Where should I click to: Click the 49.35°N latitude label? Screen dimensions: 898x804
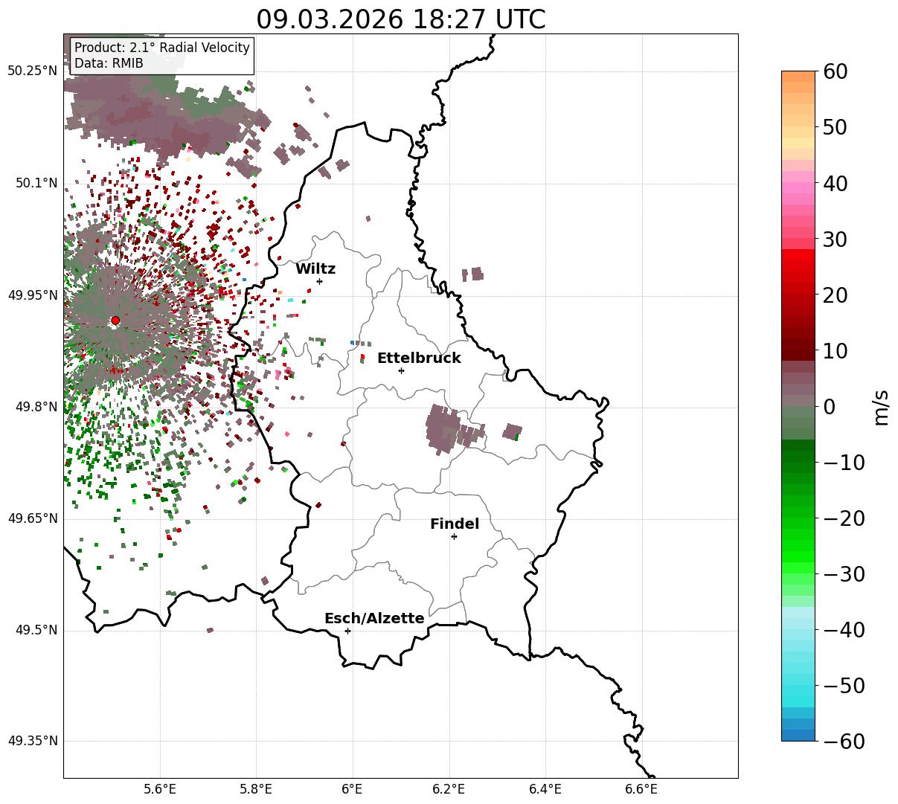pos(32,741)
